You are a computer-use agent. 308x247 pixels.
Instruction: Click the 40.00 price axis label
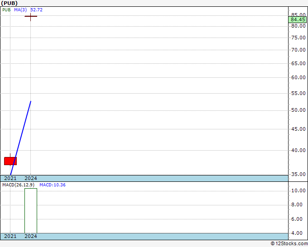click(298, 150)
